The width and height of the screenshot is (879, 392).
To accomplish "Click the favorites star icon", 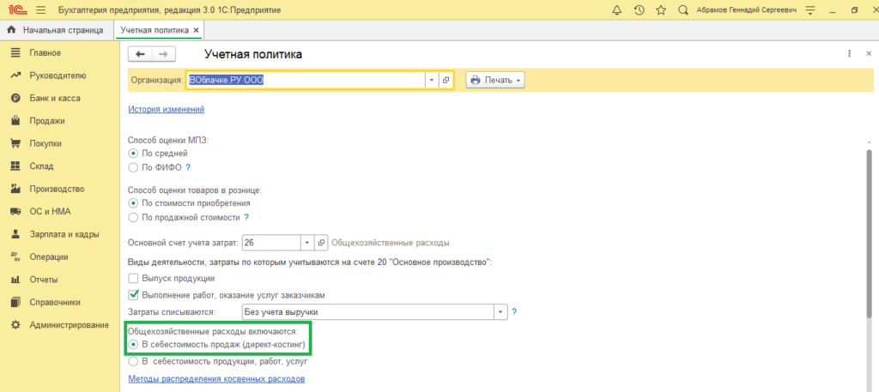I will point(661,9).
